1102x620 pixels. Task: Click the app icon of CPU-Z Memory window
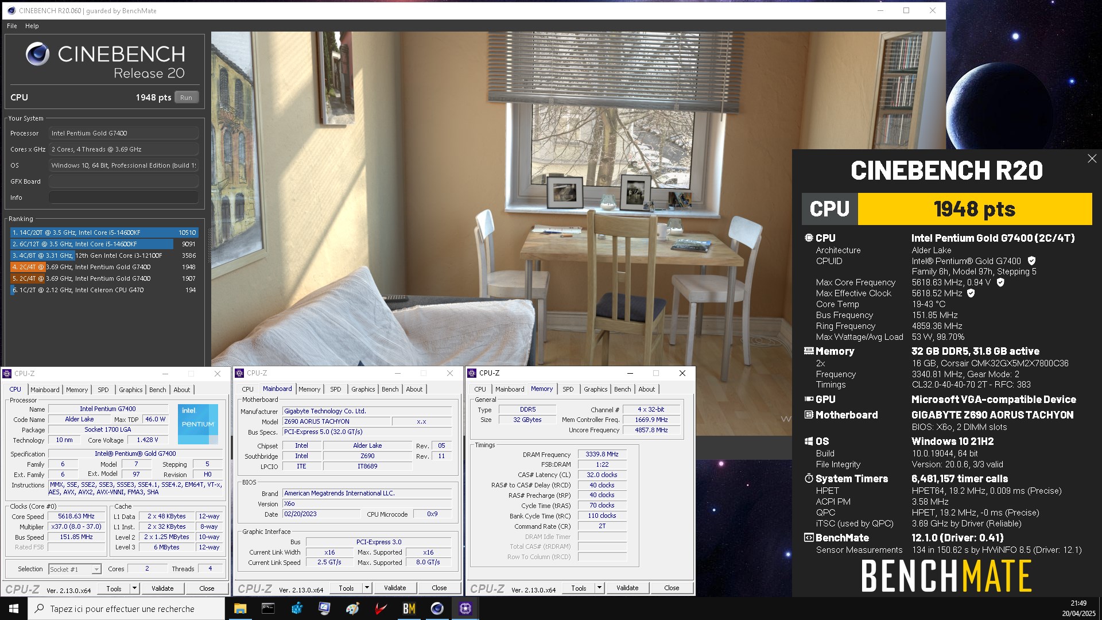point(472,373)
